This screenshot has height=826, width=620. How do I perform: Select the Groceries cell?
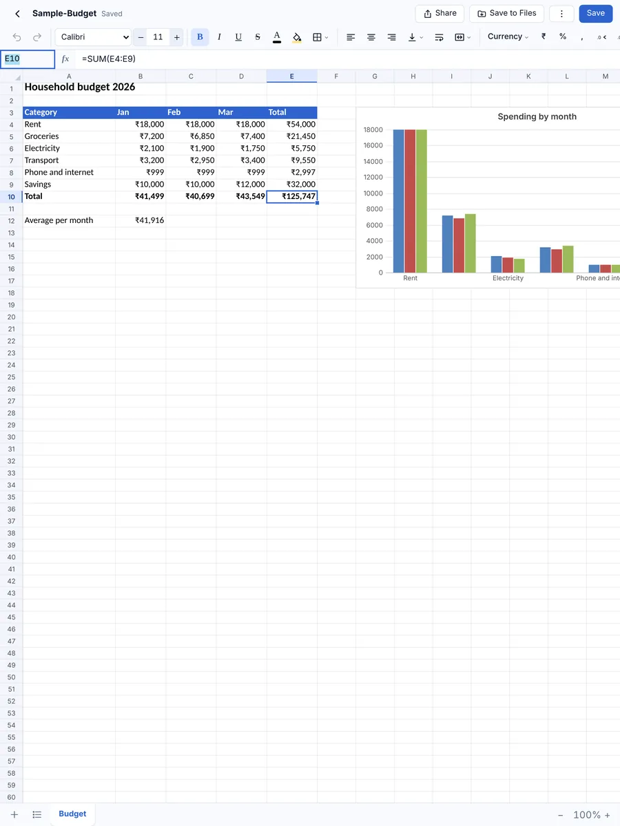click(69, 136)
